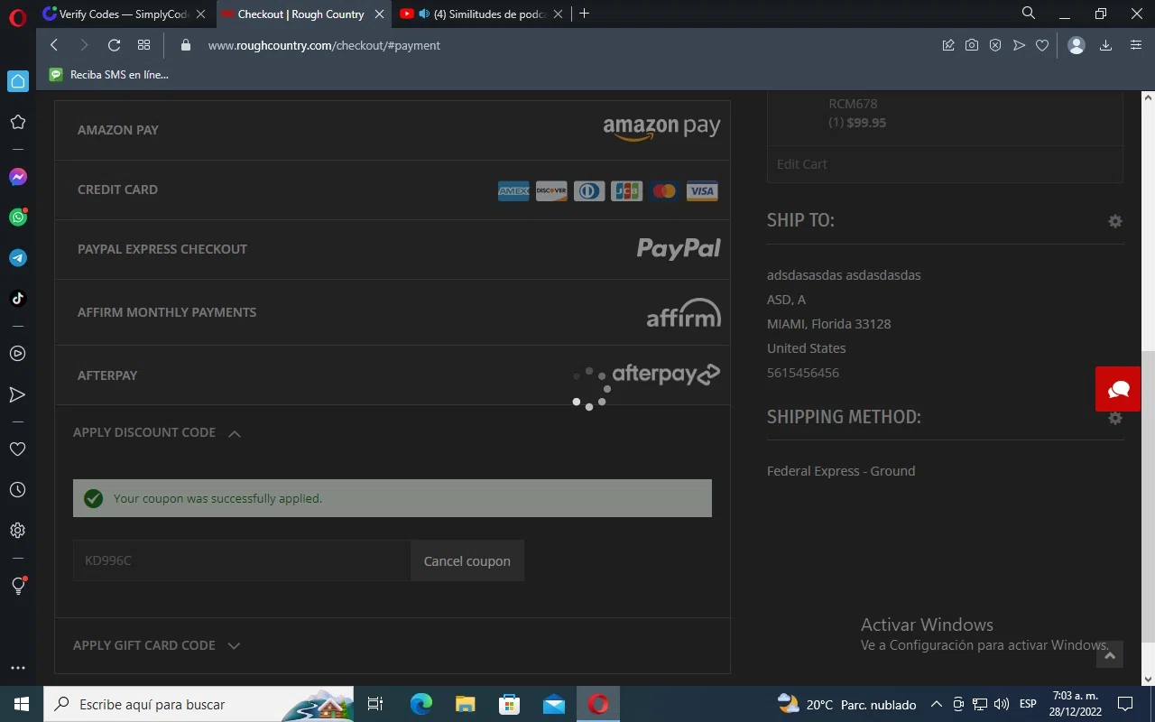Open sidebar heart pinboards icon
This screenshot has width=1155, height=722.
[x=18, y=449]
